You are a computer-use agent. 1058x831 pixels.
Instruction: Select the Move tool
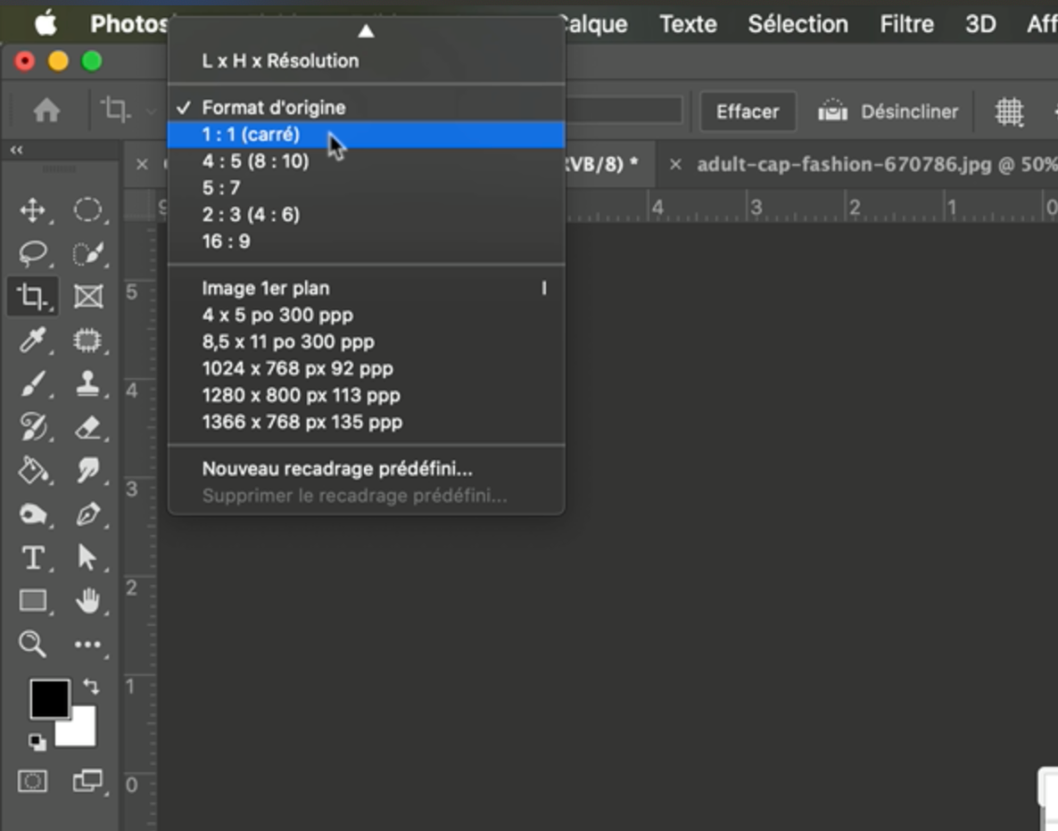[32, 210]
